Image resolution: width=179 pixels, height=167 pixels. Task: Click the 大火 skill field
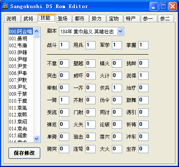coord(117,149)
